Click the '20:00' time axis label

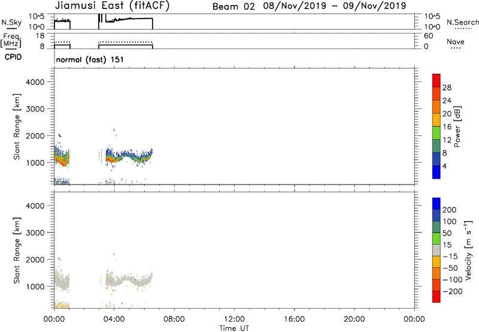tap(354, 319)
